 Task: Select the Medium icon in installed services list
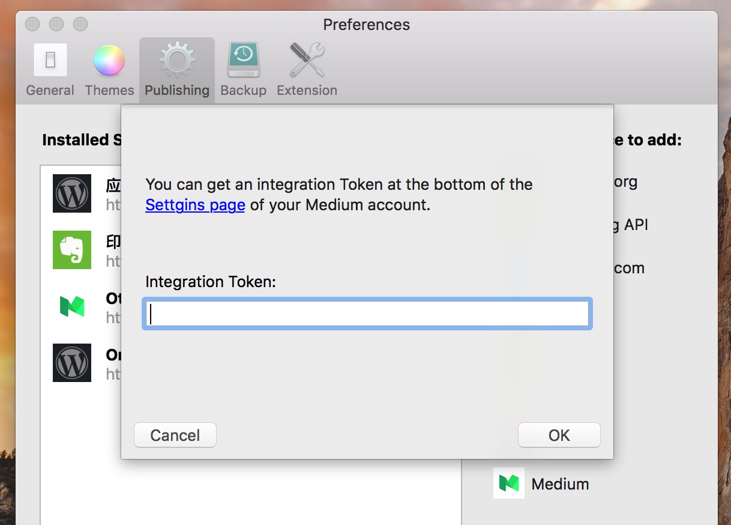(x=72, y=306)
